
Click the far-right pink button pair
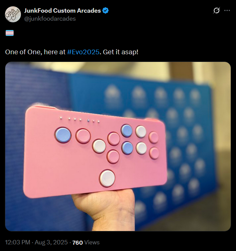(x=154, y=145)
